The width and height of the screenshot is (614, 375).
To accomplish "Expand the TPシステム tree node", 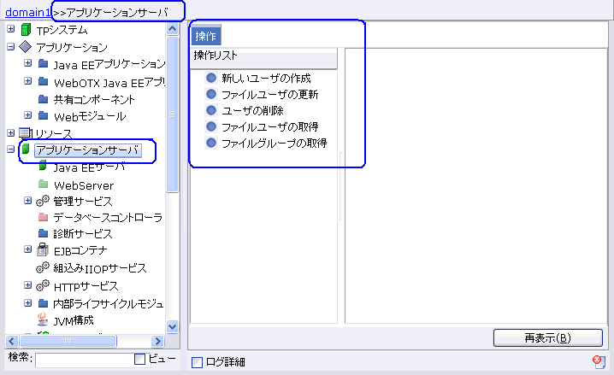I will click(x=10, y=30).
